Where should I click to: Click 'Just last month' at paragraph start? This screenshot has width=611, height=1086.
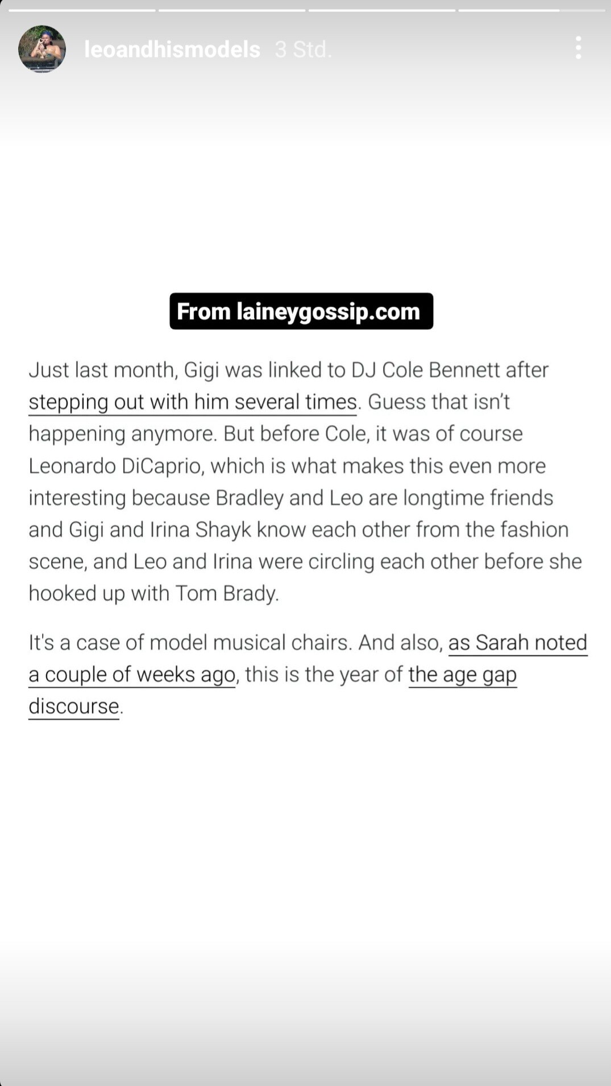(103, 370)
